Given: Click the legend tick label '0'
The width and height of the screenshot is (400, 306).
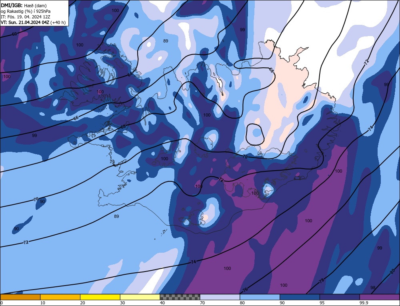Looking at the screenshot, I should coord(2,303).
